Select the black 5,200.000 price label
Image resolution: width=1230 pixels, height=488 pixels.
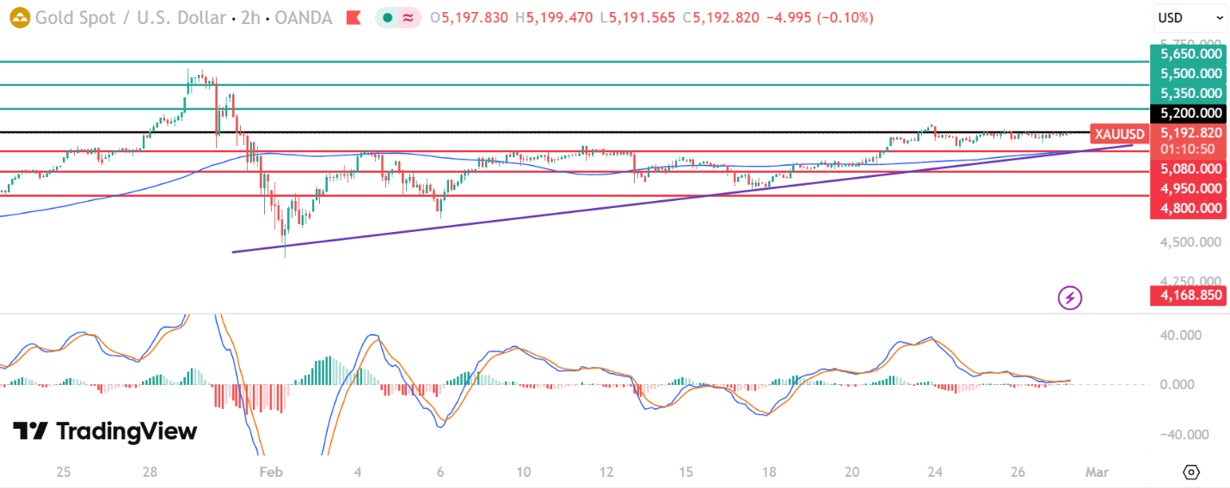[1190, 113]
